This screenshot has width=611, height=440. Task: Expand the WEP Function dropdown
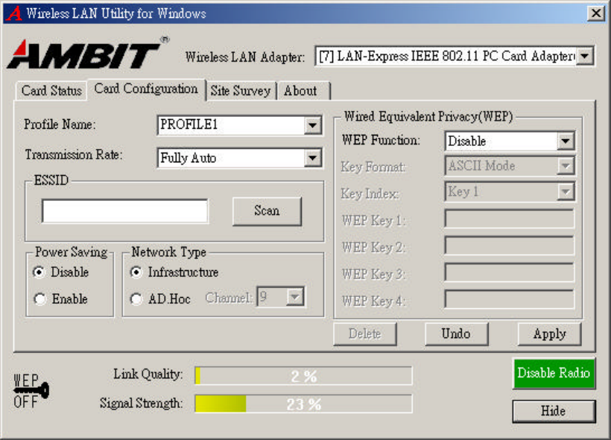pos(566,141)
